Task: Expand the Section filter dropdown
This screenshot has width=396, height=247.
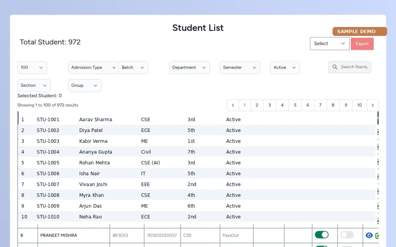Action: click(x=34, y=85)
